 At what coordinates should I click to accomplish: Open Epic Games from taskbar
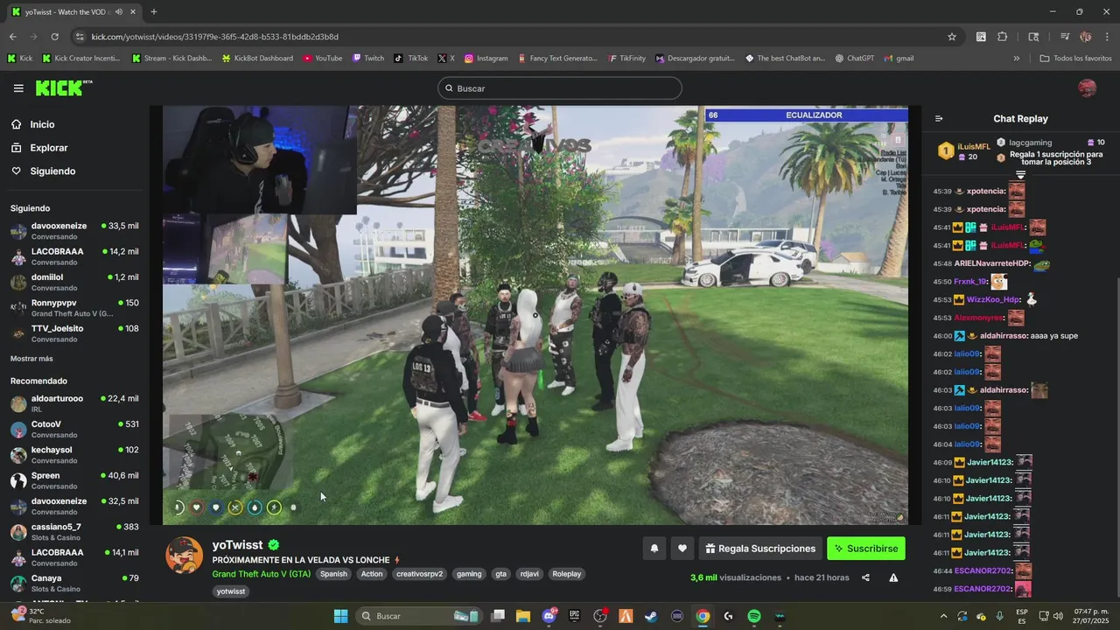pyautogui.click(x=575, y=616)
